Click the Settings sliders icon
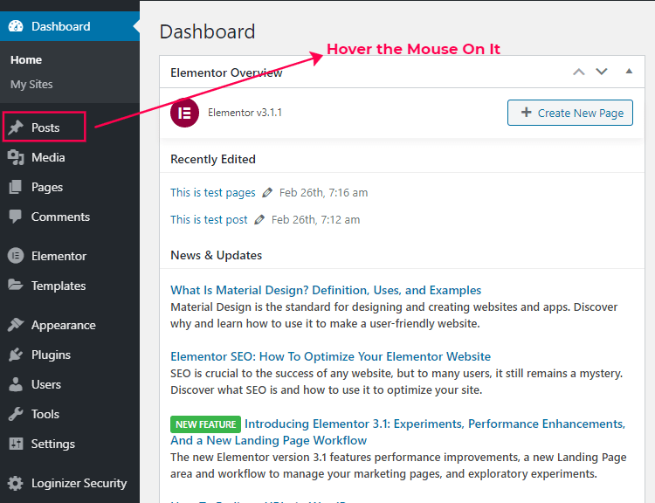 coord(16,444)
